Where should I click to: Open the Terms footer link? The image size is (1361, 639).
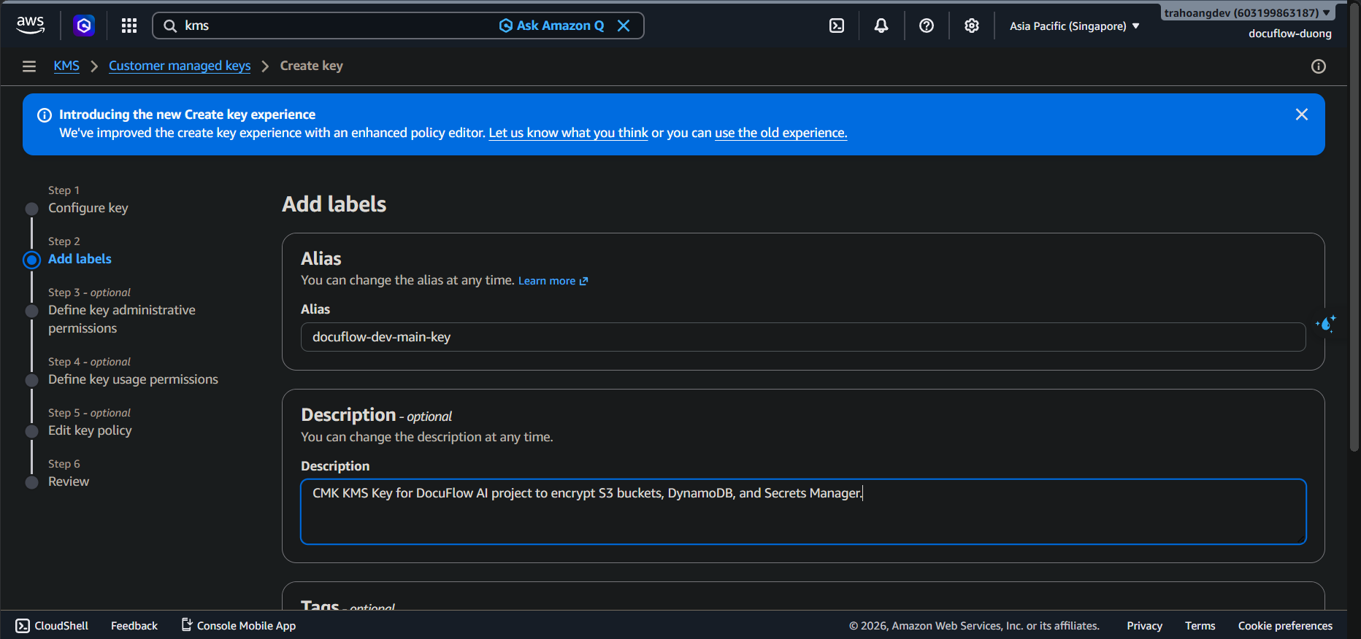coord(1200,626)
